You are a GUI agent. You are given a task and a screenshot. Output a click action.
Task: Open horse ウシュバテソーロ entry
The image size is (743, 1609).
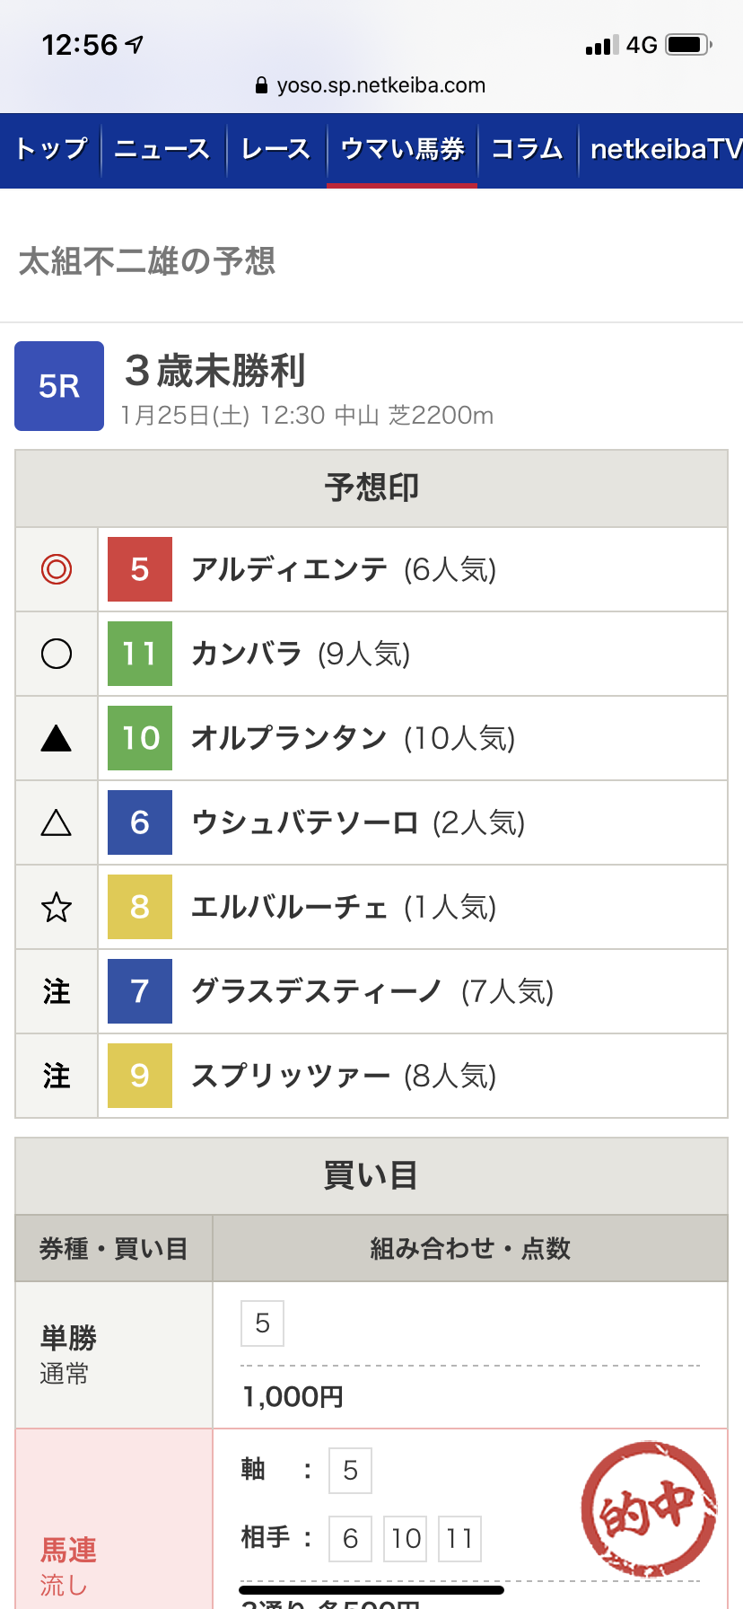click(x=304, y=822)
